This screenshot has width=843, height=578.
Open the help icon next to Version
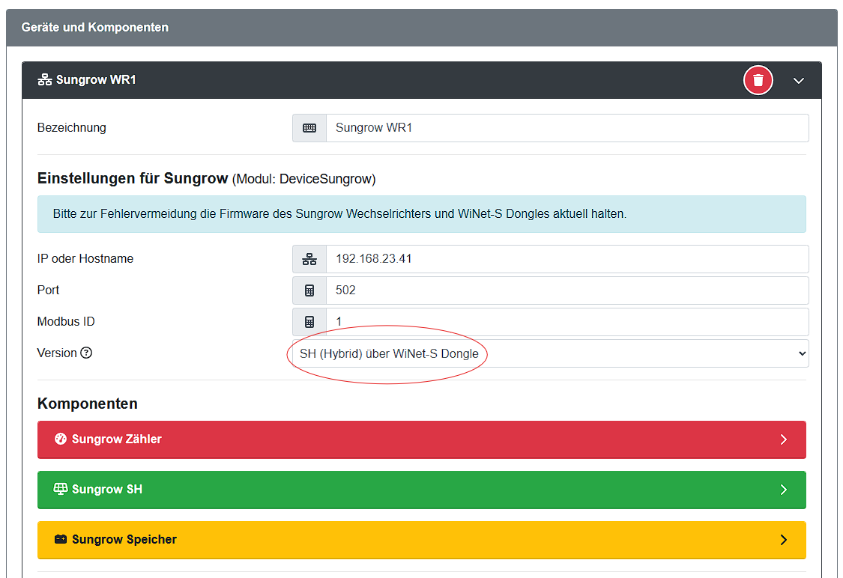coord(86,353)
